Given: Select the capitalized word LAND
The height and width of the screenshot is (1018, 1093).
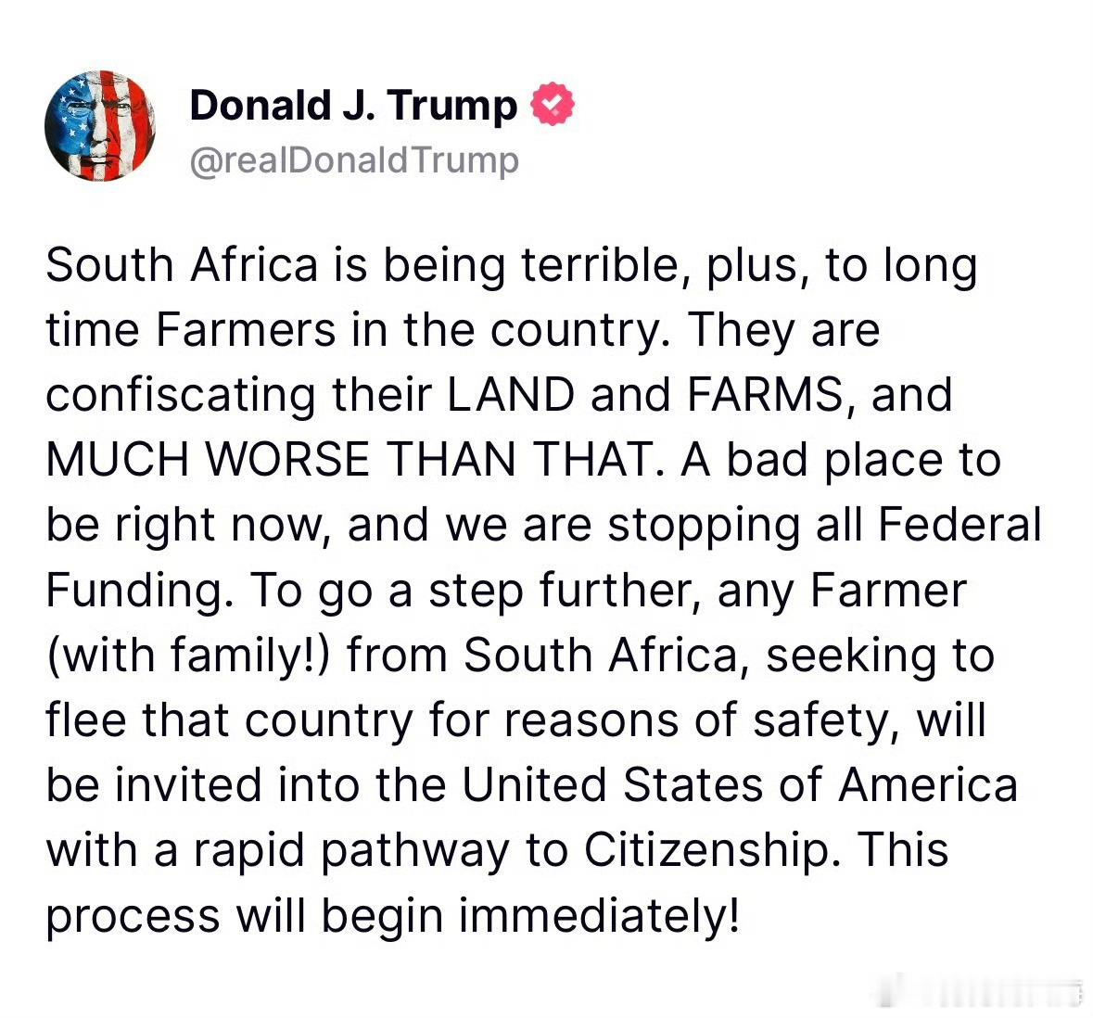Looking at the screenshot, I should tap(510, 395).
